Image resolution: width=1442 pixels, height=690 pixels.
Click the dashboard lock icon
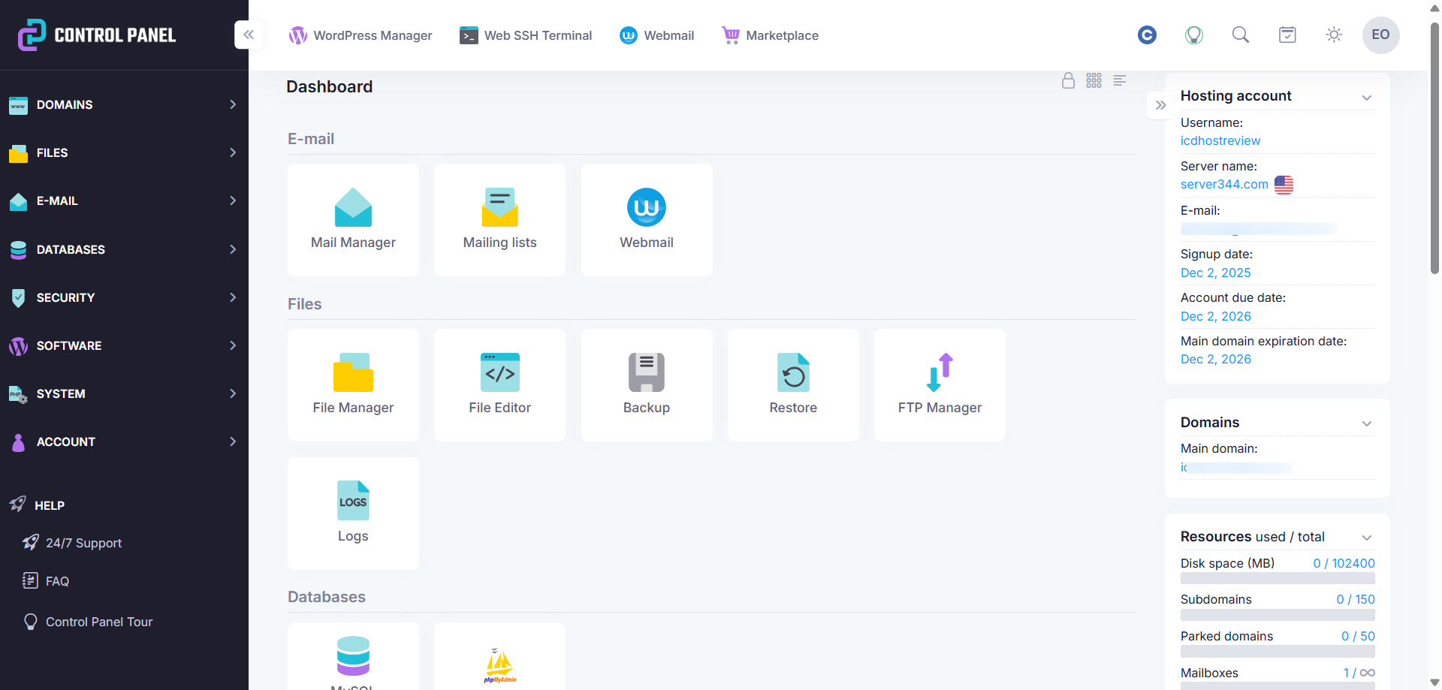pos(1068,80)
